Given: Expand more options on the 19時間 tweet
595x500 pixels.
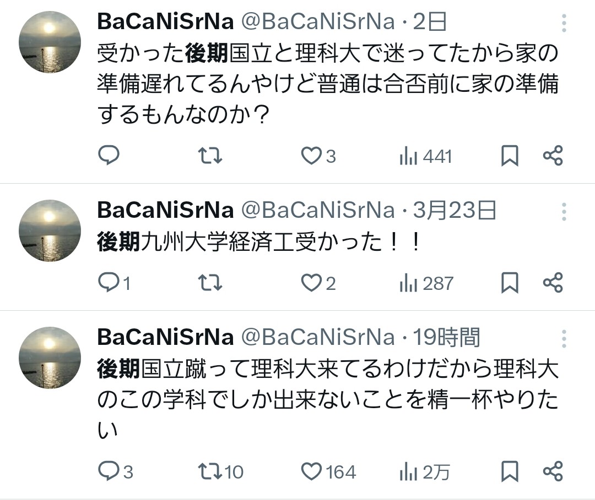Looking at the screenshot, I should pos(564,338).
